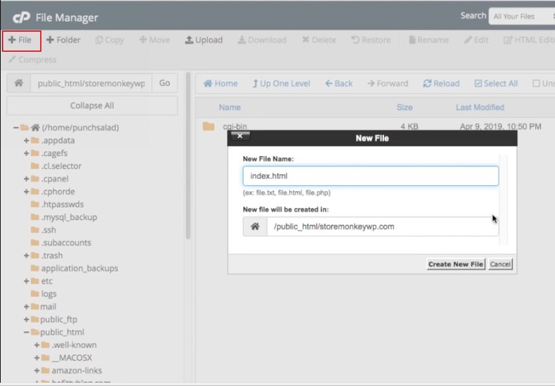Reload the file listing
This screenshot has width=555, height=386.
442,84
